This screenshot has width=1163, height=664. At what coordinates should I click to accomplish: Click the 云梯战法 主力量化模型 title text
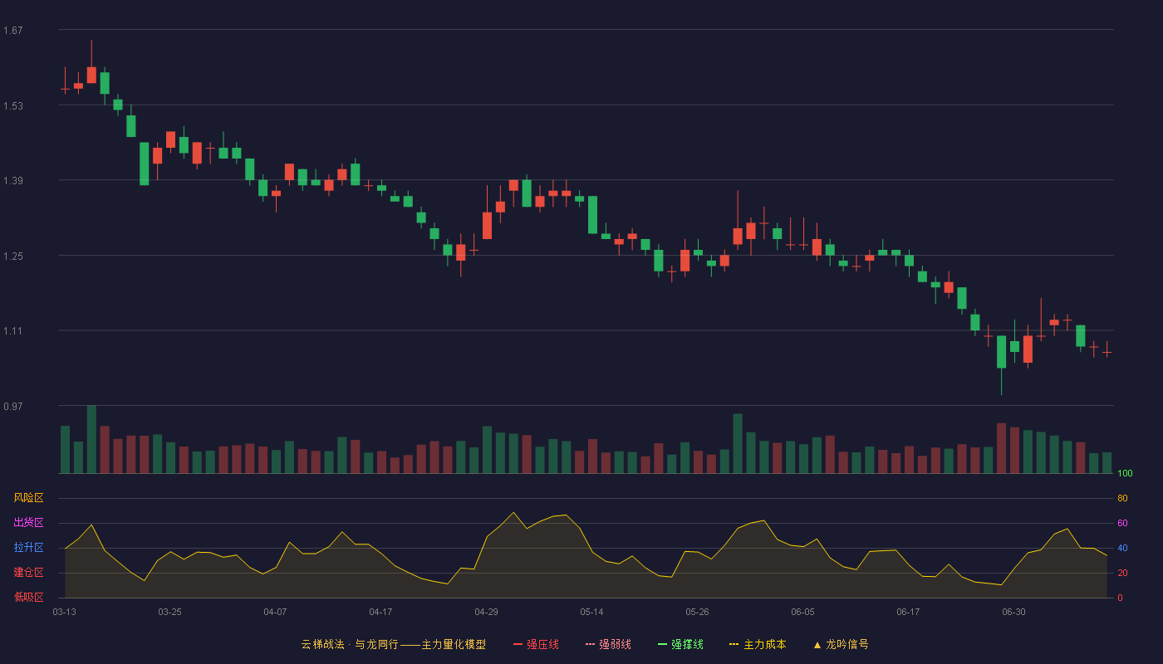coord(393,644)
